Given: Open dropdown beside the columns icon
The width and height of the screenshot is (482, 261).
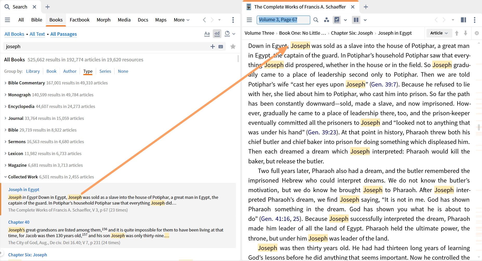Looking at the screenshot, I should coord(365,20).
